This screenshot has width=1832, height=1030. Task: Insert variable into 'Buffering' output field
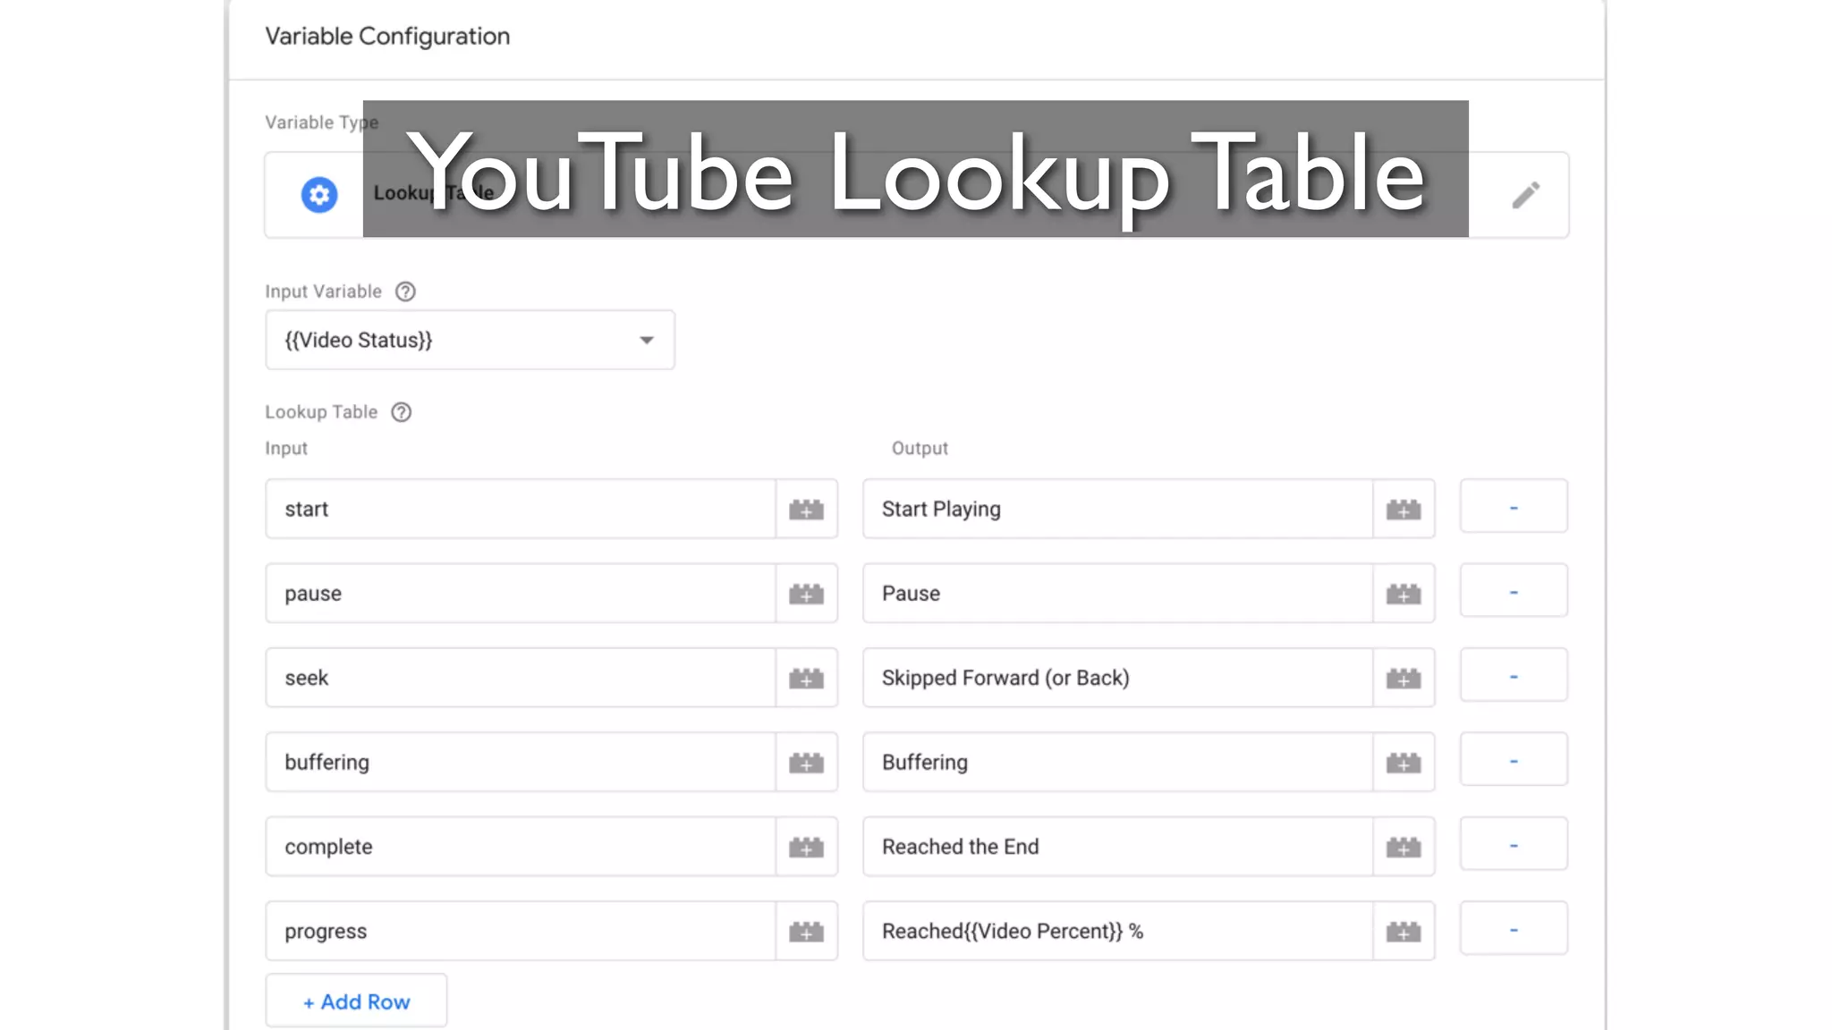point(1404,763)
